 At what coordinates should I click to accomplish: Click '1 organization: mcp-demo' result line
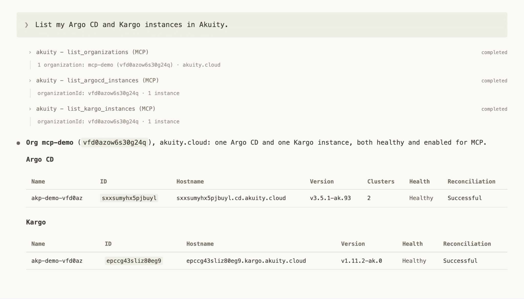point(129,65)
